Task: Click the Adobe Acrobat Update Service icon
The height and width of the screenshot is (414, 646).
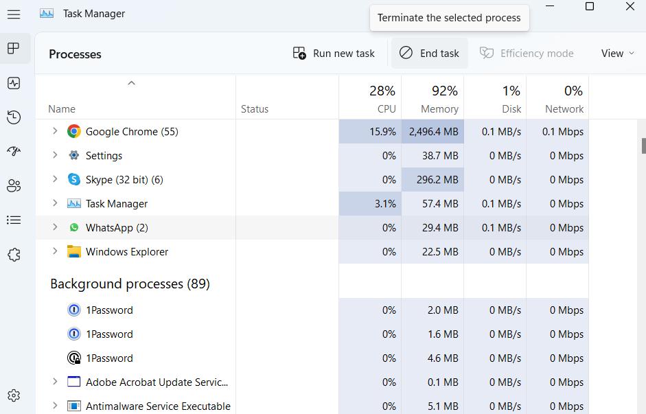Action: pyautogui.click(x=73, y=382)
